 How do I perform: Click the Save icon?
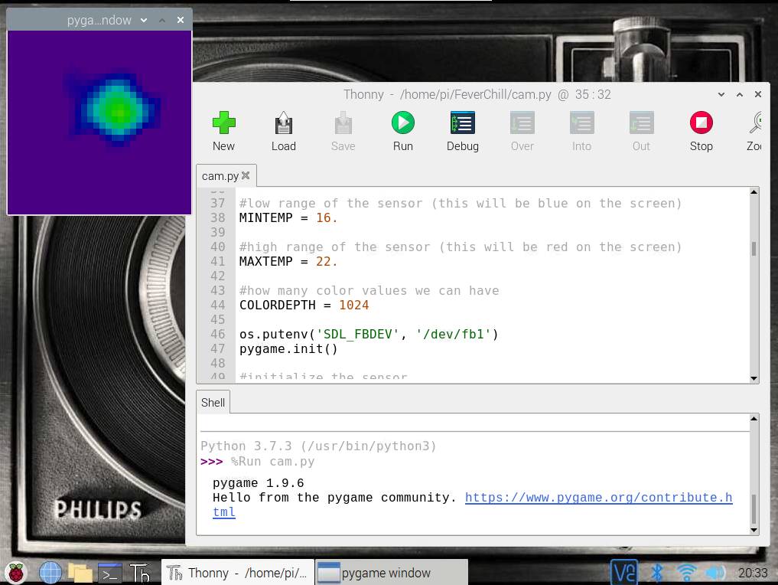point(343,123)
